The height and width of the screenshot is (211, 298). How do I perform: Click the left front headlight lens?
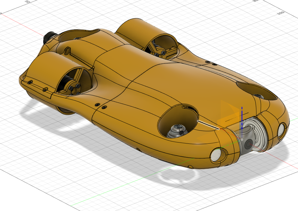point(216,155)
